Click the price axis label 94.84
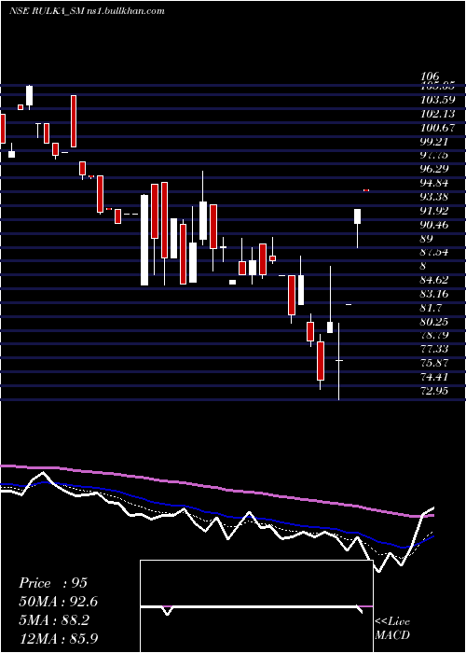Image resolution: width=466 pixels, height=653 pixels. 434,183
